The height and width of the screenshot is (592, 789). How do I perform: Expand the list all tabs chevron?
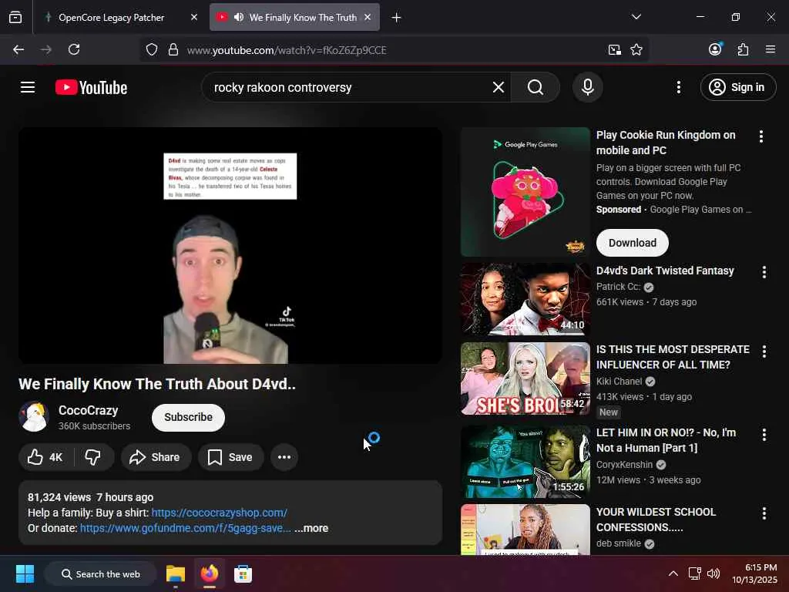pos(636,17)
